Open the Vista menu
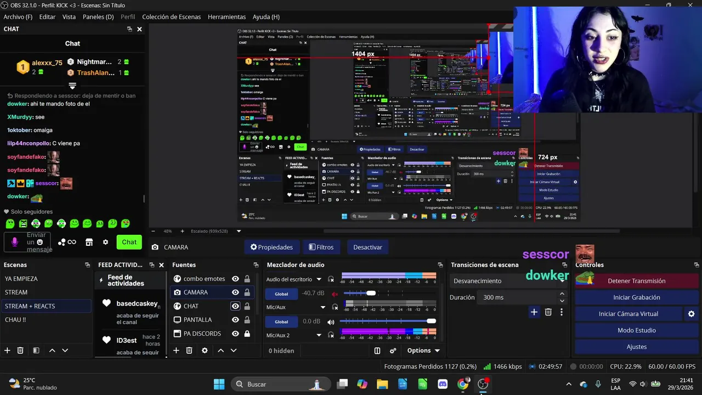This screenshot has width=702, height=395. (x=69, y=17)
